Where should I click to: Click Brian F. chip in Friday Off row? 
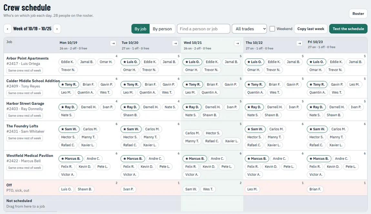[315, 189]
